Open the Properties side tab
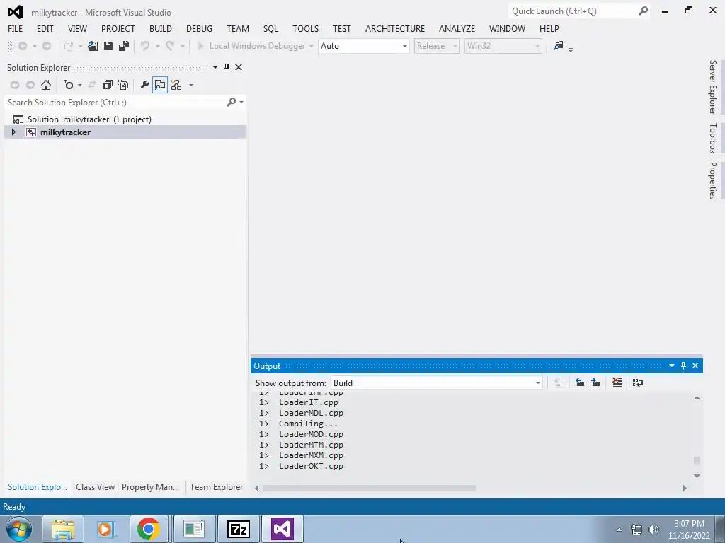725x543 pixels. click(x=713, y=180)
